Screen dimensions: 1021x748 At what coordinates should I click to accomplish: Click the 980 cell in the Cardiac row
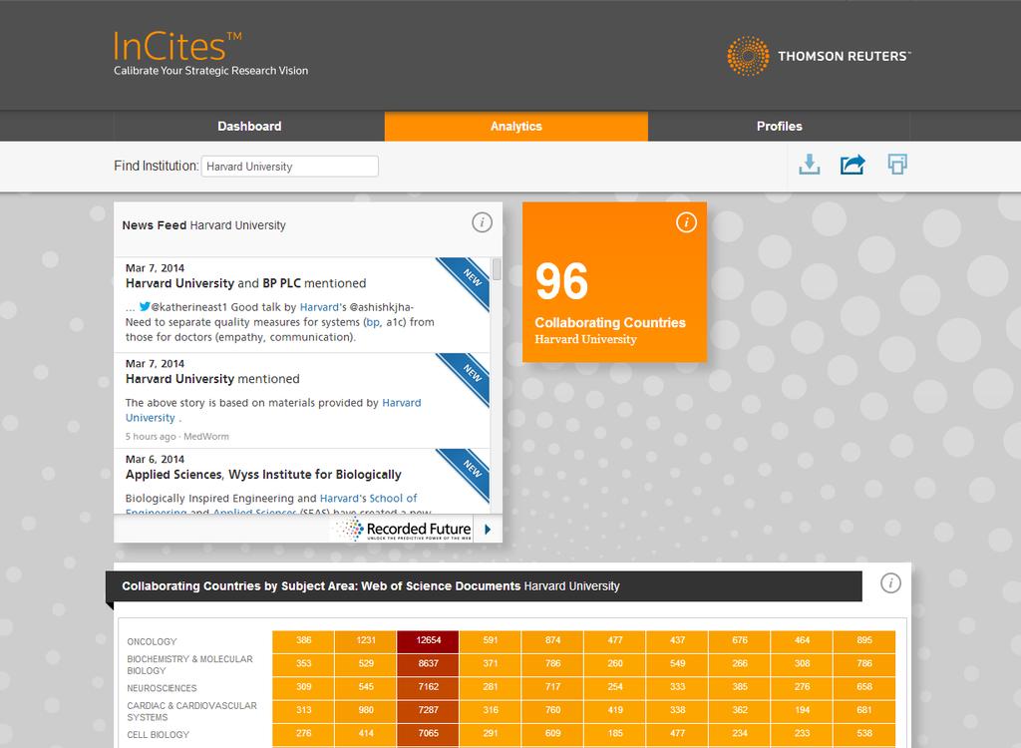[366, 710]
